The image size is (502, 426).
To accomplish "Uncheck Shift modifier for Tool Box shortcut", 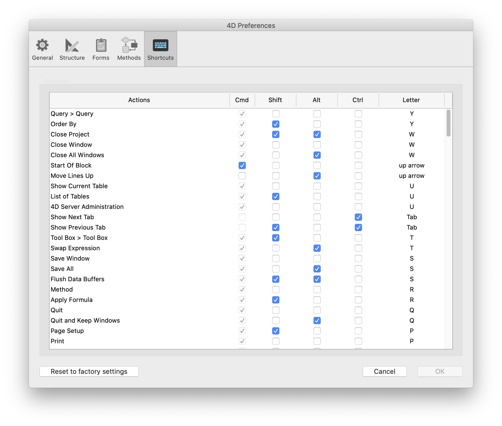I will pos(276,238).
